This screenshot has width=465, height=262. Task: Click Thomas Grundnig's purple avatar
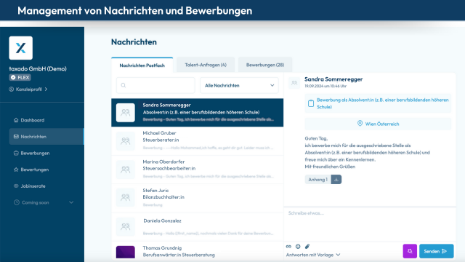126,252
